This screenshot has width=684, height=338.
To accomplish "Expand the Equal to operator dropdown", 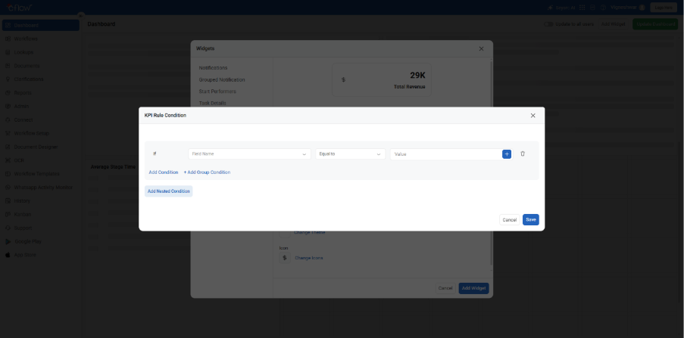I will click(351, 153).
